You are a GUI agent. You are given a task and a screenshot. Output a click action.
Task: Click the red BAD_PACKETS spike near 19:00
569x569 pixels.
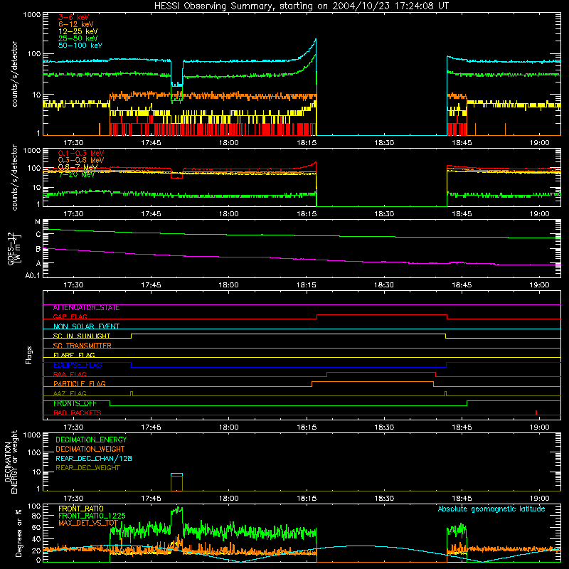pos(536,413)
